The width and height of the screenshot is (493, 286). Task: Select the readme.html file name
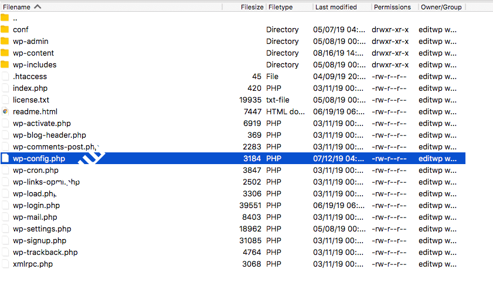[x=35, y=111]
